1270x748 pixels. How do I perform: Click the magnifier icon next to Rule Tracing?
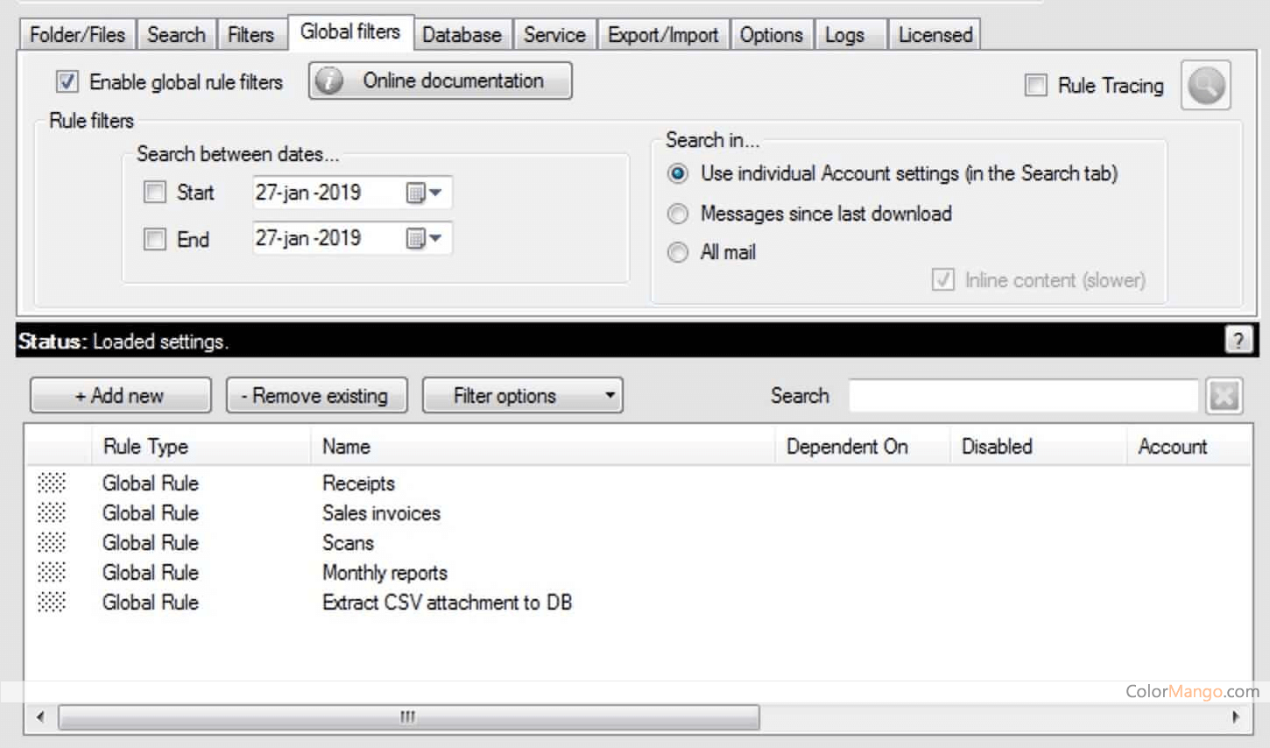[1206, 85]
